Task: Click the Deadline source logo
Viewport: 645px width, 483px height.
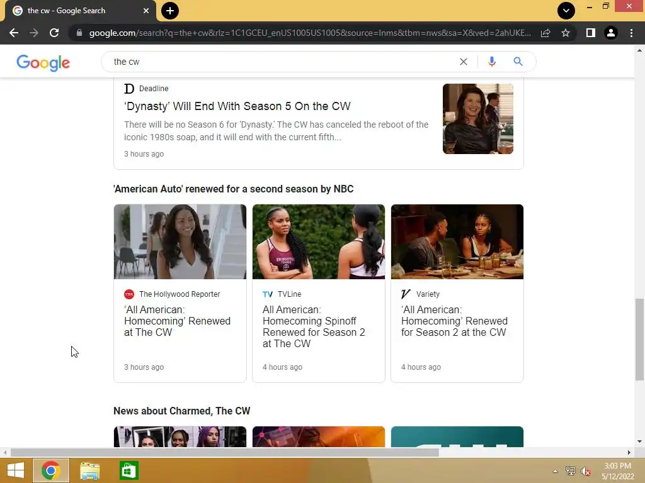Action: pyautogui.click(x=129, y=88)
